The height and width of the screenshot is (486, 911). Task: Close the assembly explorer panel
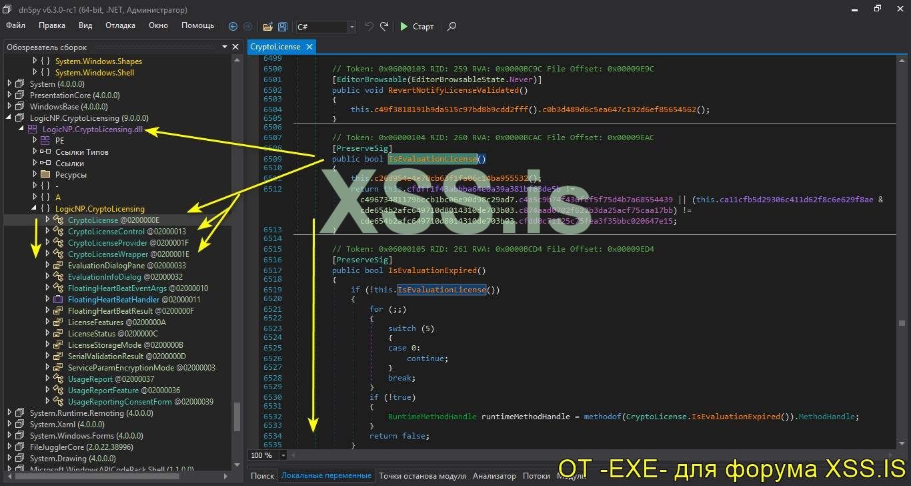tap(235, 47)
